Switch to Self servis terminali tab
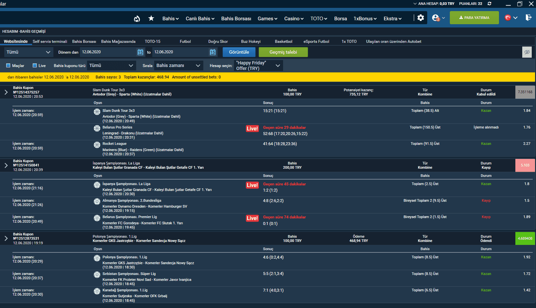Image resolution: width=536 pixels, height=308 pixels. point(50,42)
